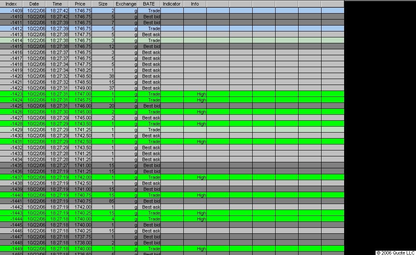Click exchange cell in row -1409

(126, 11)
